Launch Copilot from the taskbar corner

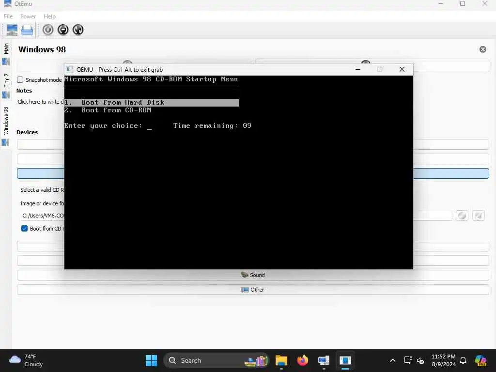pos(480,360)
